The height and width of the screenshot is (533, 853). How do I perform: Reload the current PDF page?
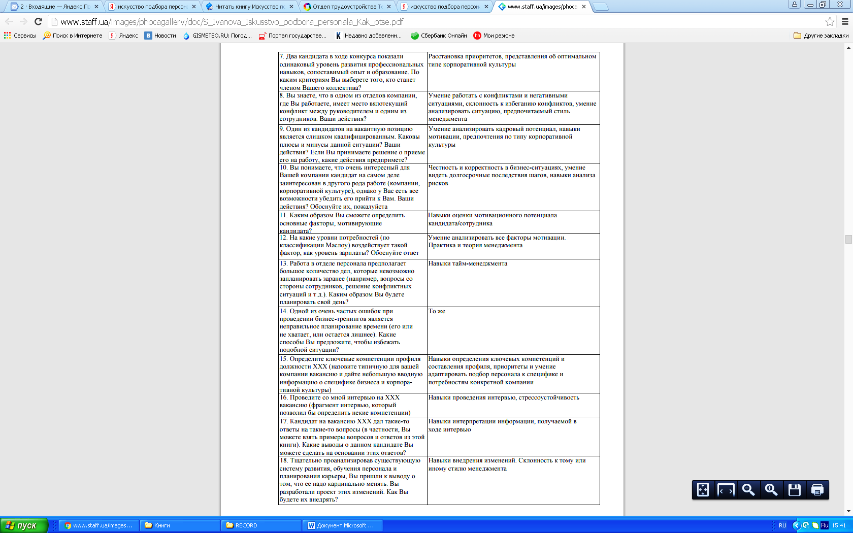(x=38, y=21)
